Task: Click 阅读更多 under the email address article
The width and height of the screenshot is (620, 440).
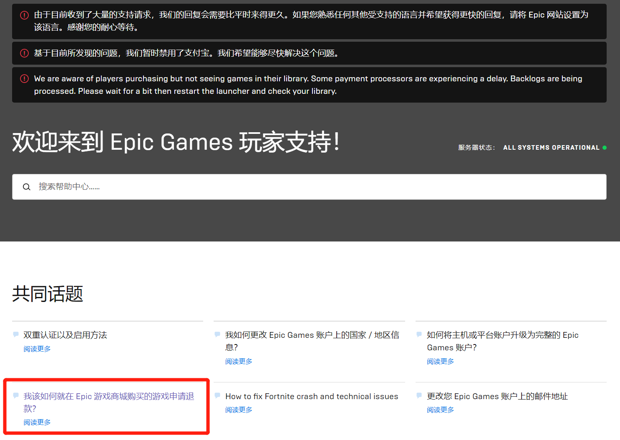Action: 440,410
